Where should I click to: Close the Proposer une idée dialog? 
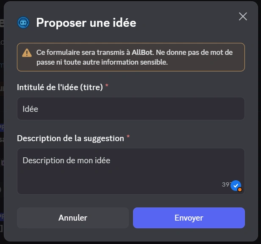(x=243, y=17)
